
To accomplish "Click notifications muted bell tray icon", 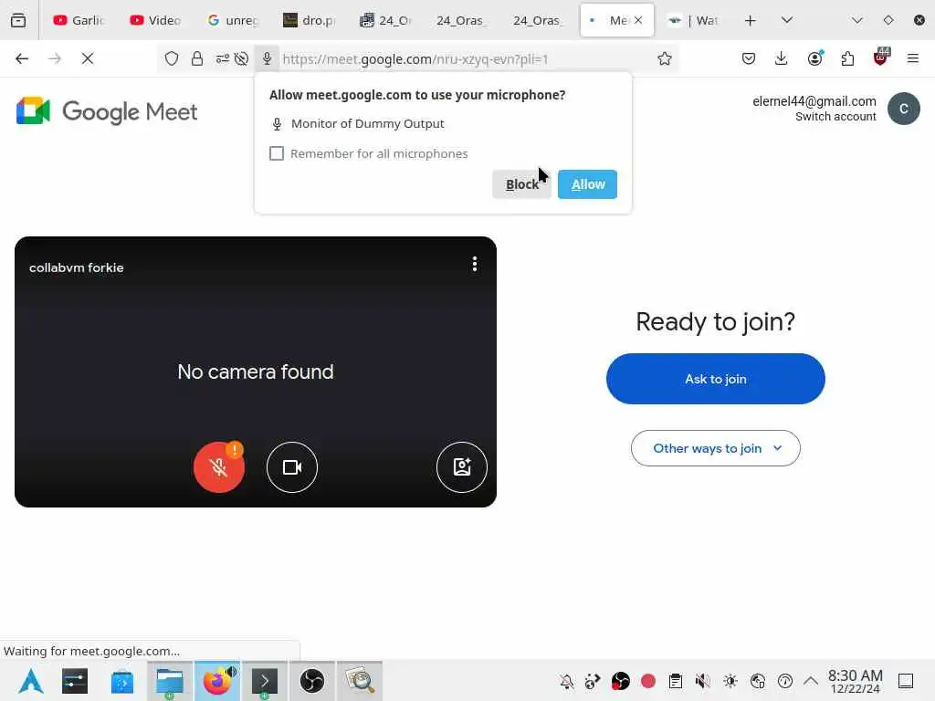I will 566,681.
